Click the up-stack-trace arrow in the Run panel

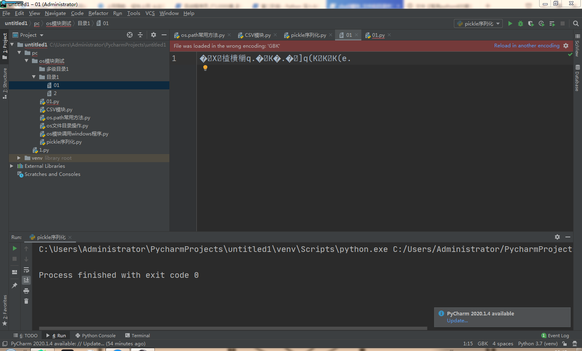26,248
